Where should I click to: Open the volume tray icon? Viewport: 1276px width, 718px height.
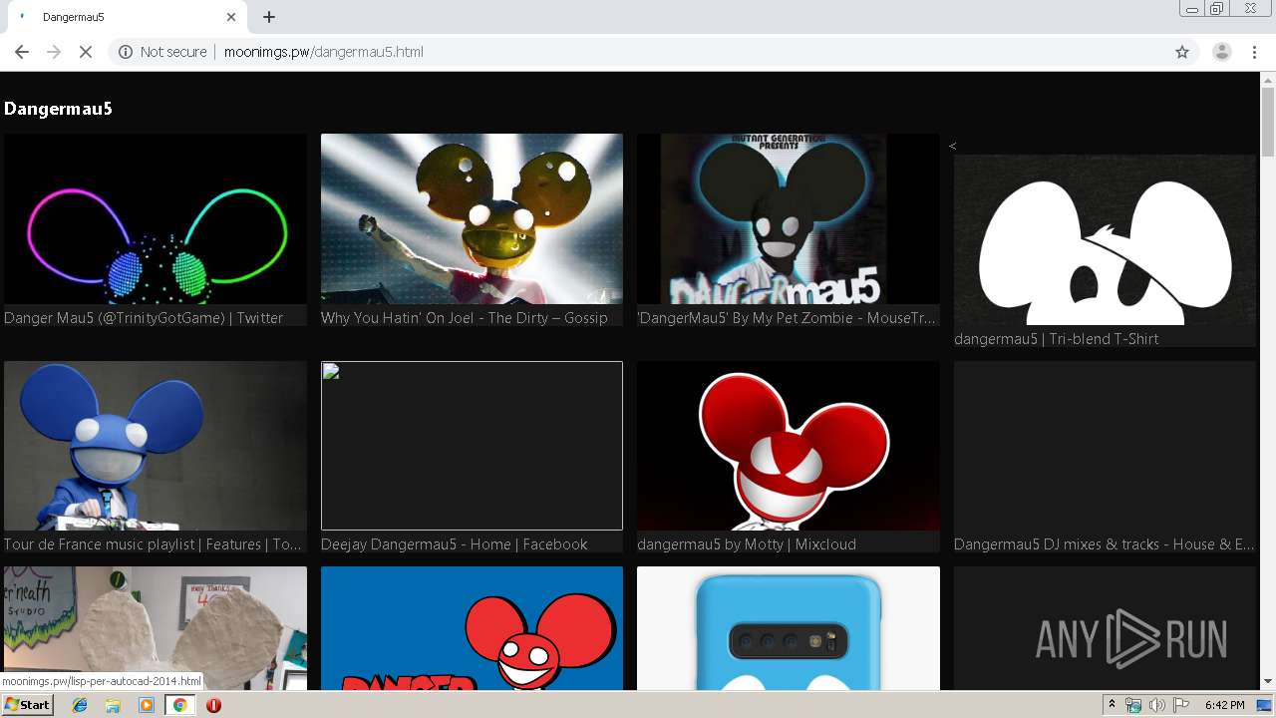pos(1156,705)
